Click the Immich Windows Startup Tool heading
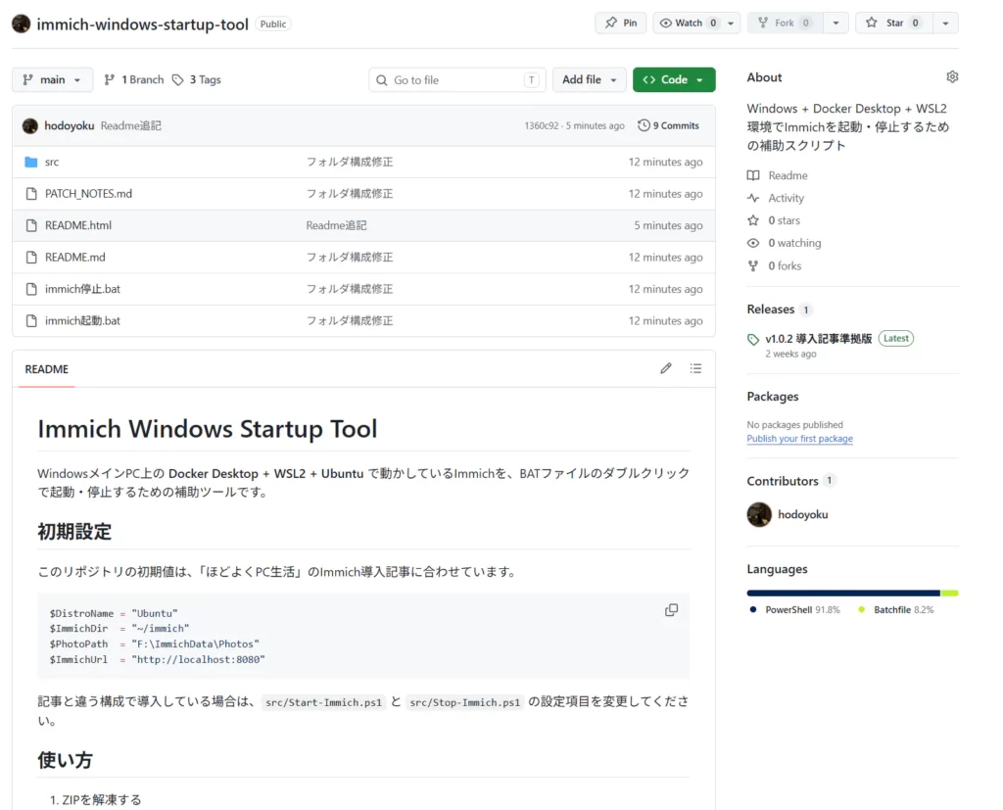Screen dimensions: 1003x810 [208, 429]
